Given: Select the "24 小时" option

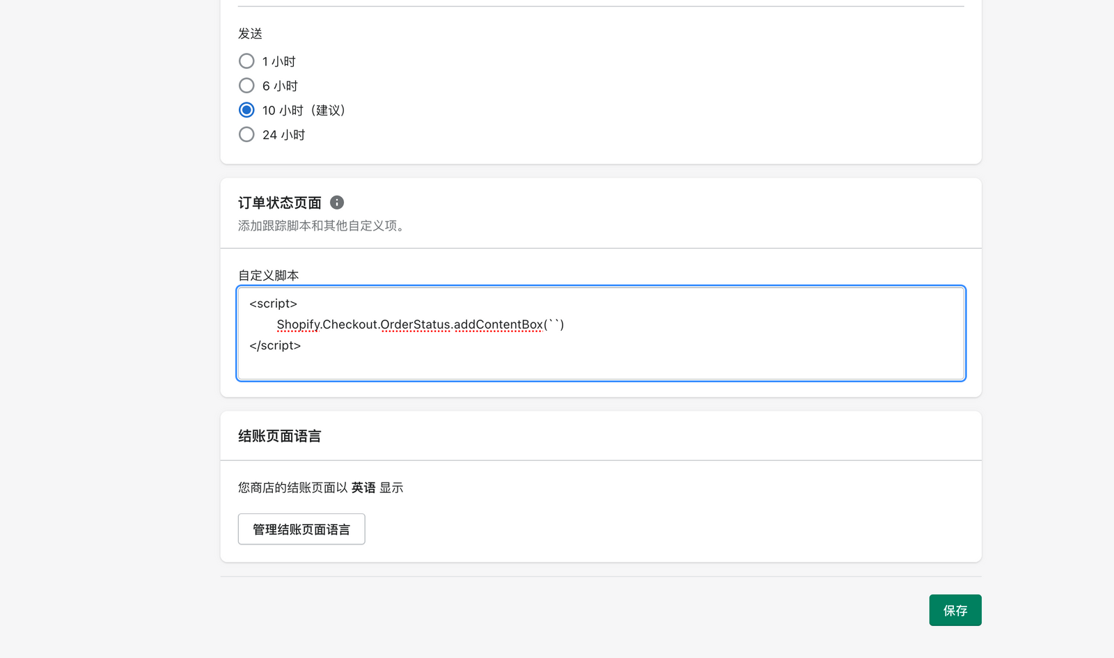Looking at the screenshot, I should (x=246, y=134).
